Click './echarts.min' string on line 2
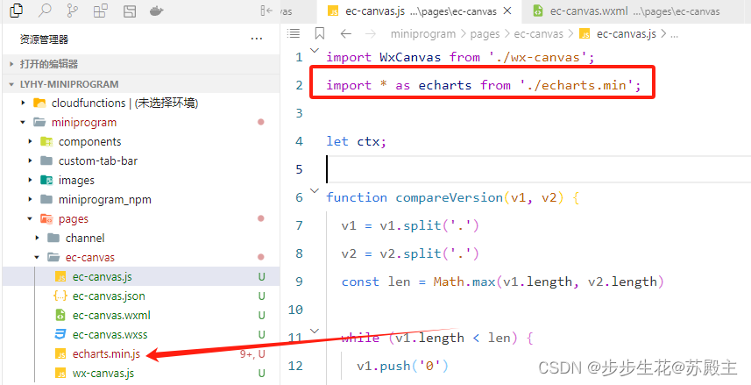The width and height of the screenshot is (751, 385). click(577, 85)
